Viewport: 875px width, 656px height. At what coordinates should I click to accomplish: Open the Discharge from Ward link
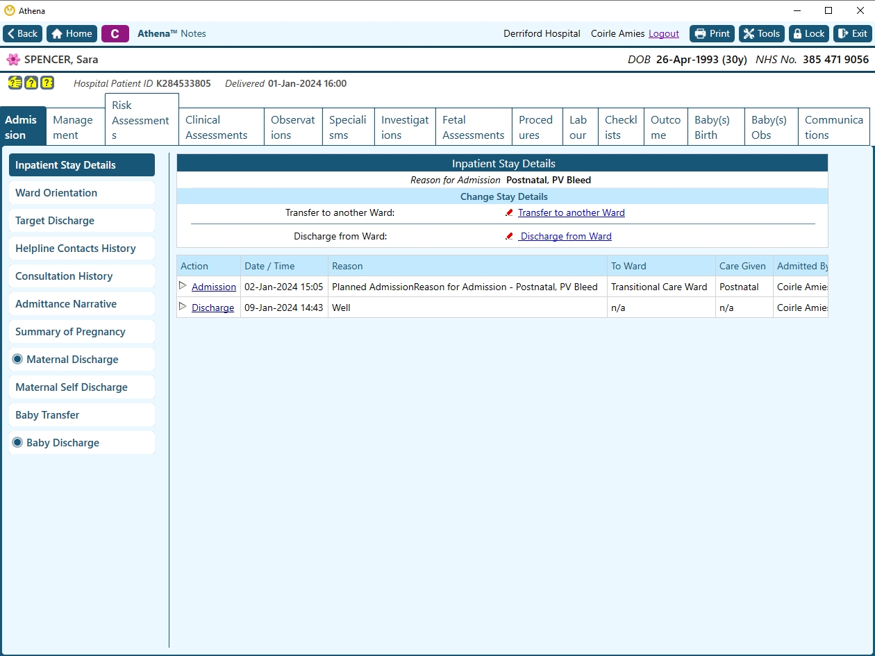point(566,237)
